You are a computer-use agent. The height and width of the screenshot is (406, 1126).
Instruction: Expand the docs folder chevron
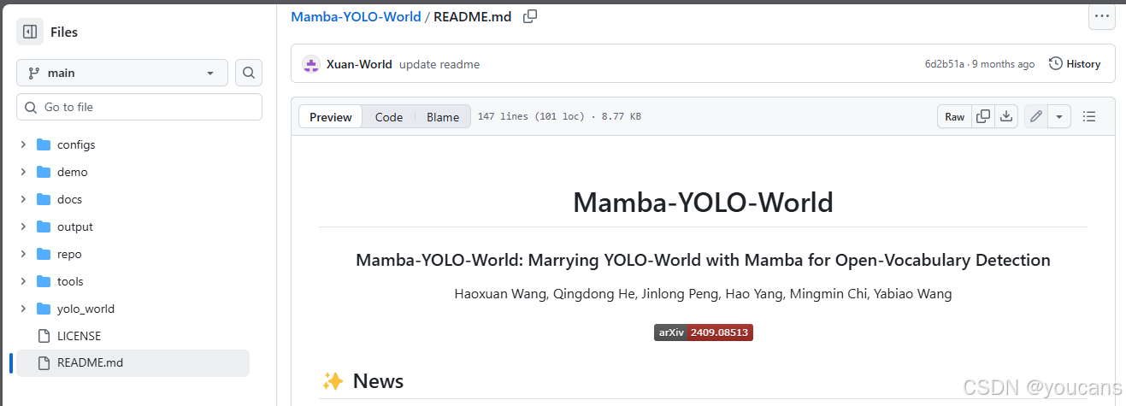(x=23, y=199)
